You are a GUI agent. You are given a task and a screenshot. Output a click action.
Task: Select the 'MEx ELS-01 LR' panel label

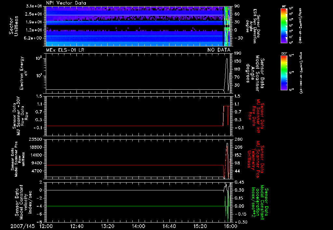(x=65, y=50)
